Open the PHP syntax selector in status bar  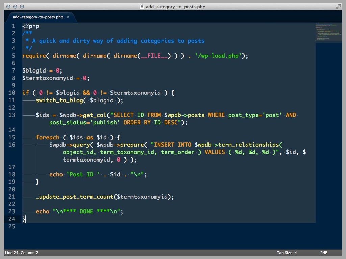pos(324,253)
